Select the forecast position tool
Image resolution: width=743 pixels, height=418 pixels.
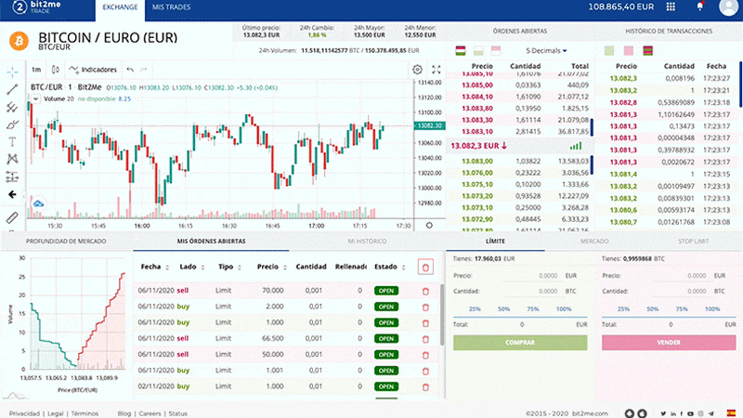[x=12, y=176]
